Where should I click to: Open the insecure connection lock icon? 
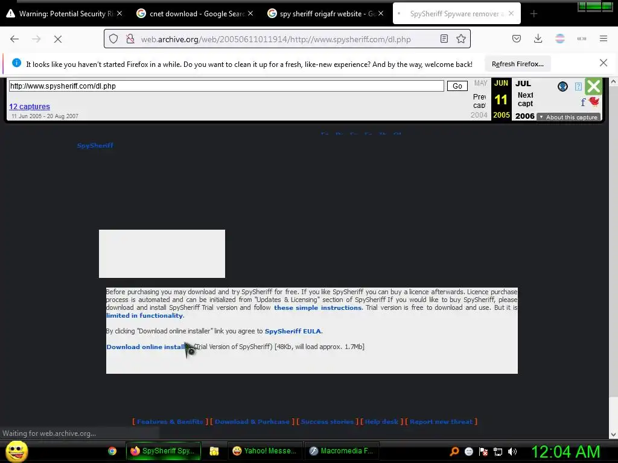pyautogui.click(x=130, y=39)
